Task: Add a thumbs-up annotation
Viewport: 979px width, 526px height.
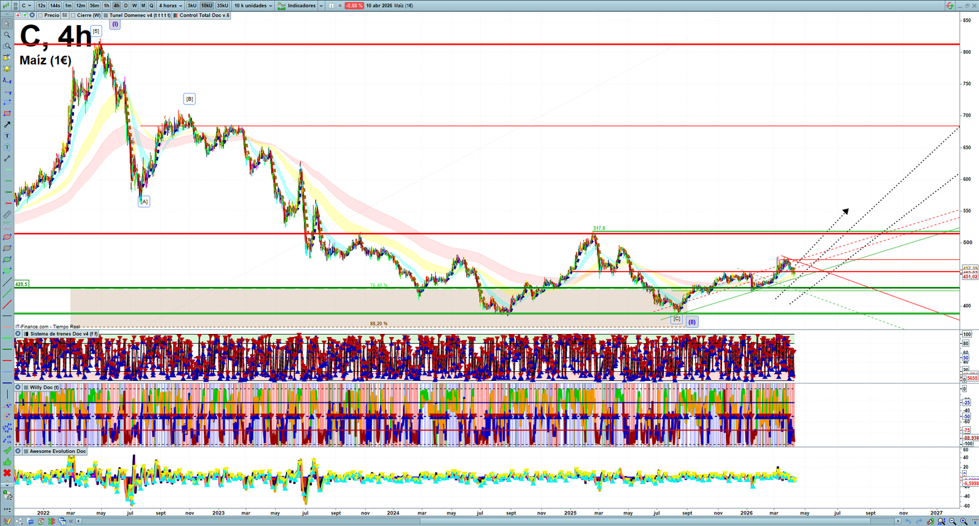Action: point(7,462)
